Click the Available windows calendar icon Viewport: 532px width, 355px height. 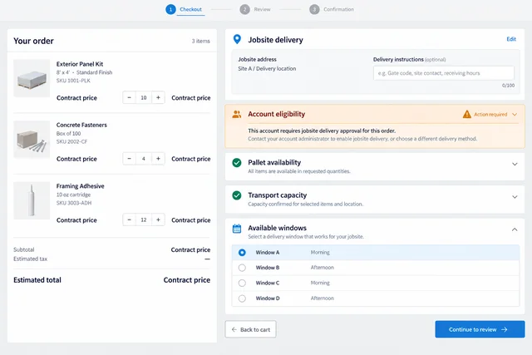click(x=237, y=229)
